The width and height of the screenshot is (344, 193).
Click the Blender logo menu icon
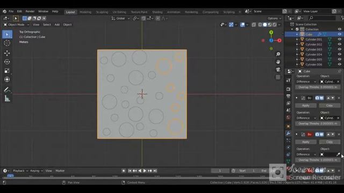coord(4,11)
